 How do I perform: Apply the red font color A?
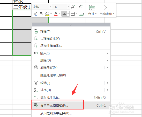point(56,14)
